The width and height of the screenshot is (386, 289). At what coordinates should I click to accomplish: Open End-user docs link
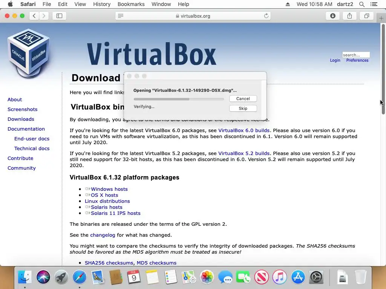click(x=32, y=139)
